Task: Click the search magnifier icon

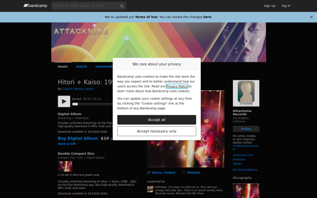Action: pyautogui.click(x=122, y=6)
